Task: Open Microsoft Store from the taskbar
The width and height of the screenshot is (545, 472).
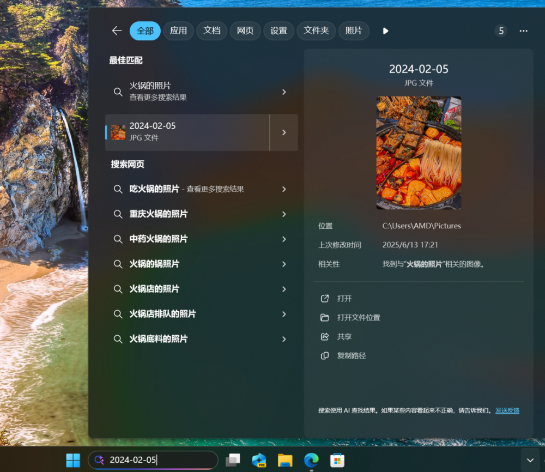Action: (337, 460)
